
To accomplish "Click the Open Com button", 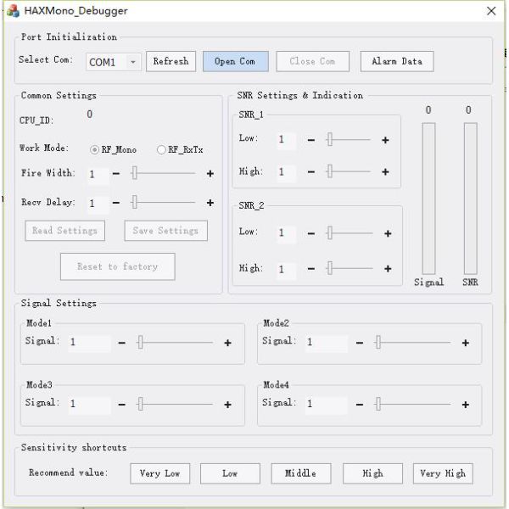I will click(x=235, y=62).
